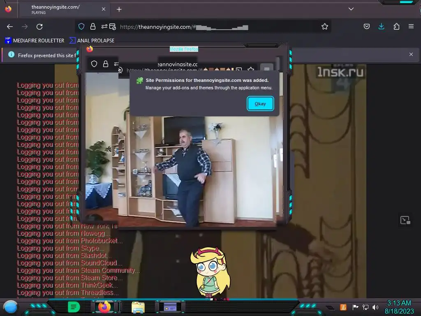The image size is (421, 316).
Task: Click the Mozilla Firefox title text
Action: pos(184,49)
